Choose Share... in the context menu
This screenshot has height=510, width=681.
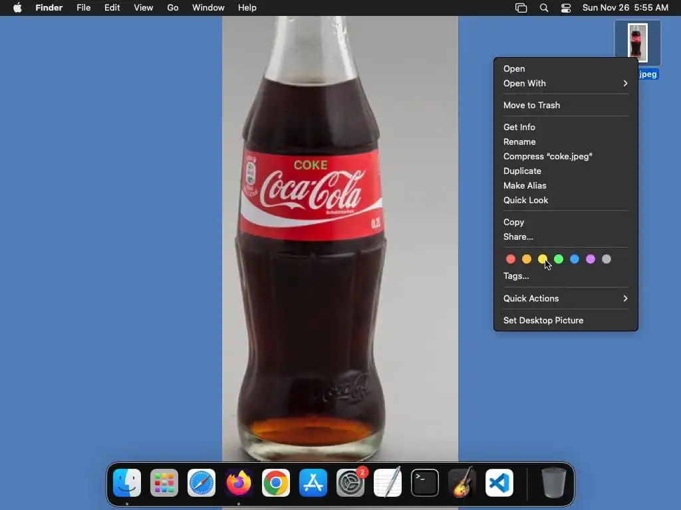pos(565,237)
